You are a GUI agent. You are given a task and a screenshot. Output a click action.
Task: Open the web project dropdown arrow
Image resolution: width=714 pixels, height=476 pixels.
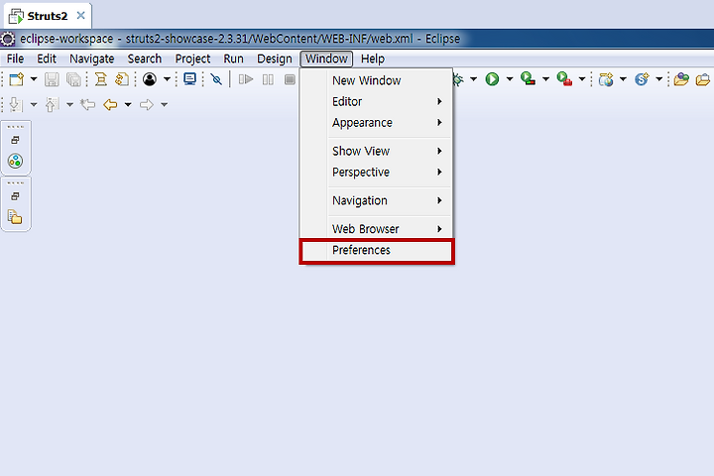pyautogui.click(x=623, y=79)
